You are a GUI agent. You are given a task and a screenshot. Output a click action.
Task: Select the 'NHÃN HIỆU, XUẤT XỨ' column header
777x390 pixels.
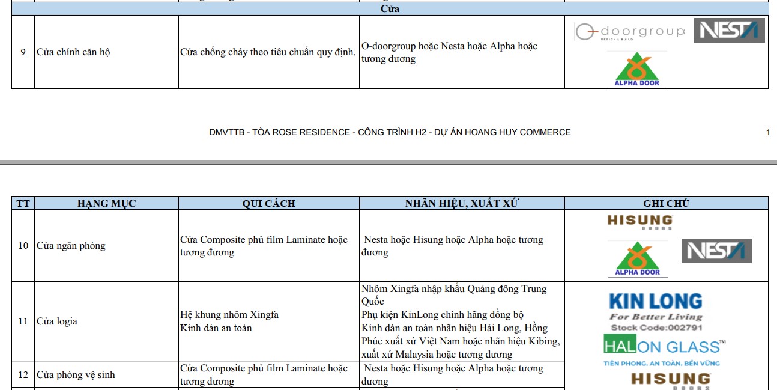462,203
